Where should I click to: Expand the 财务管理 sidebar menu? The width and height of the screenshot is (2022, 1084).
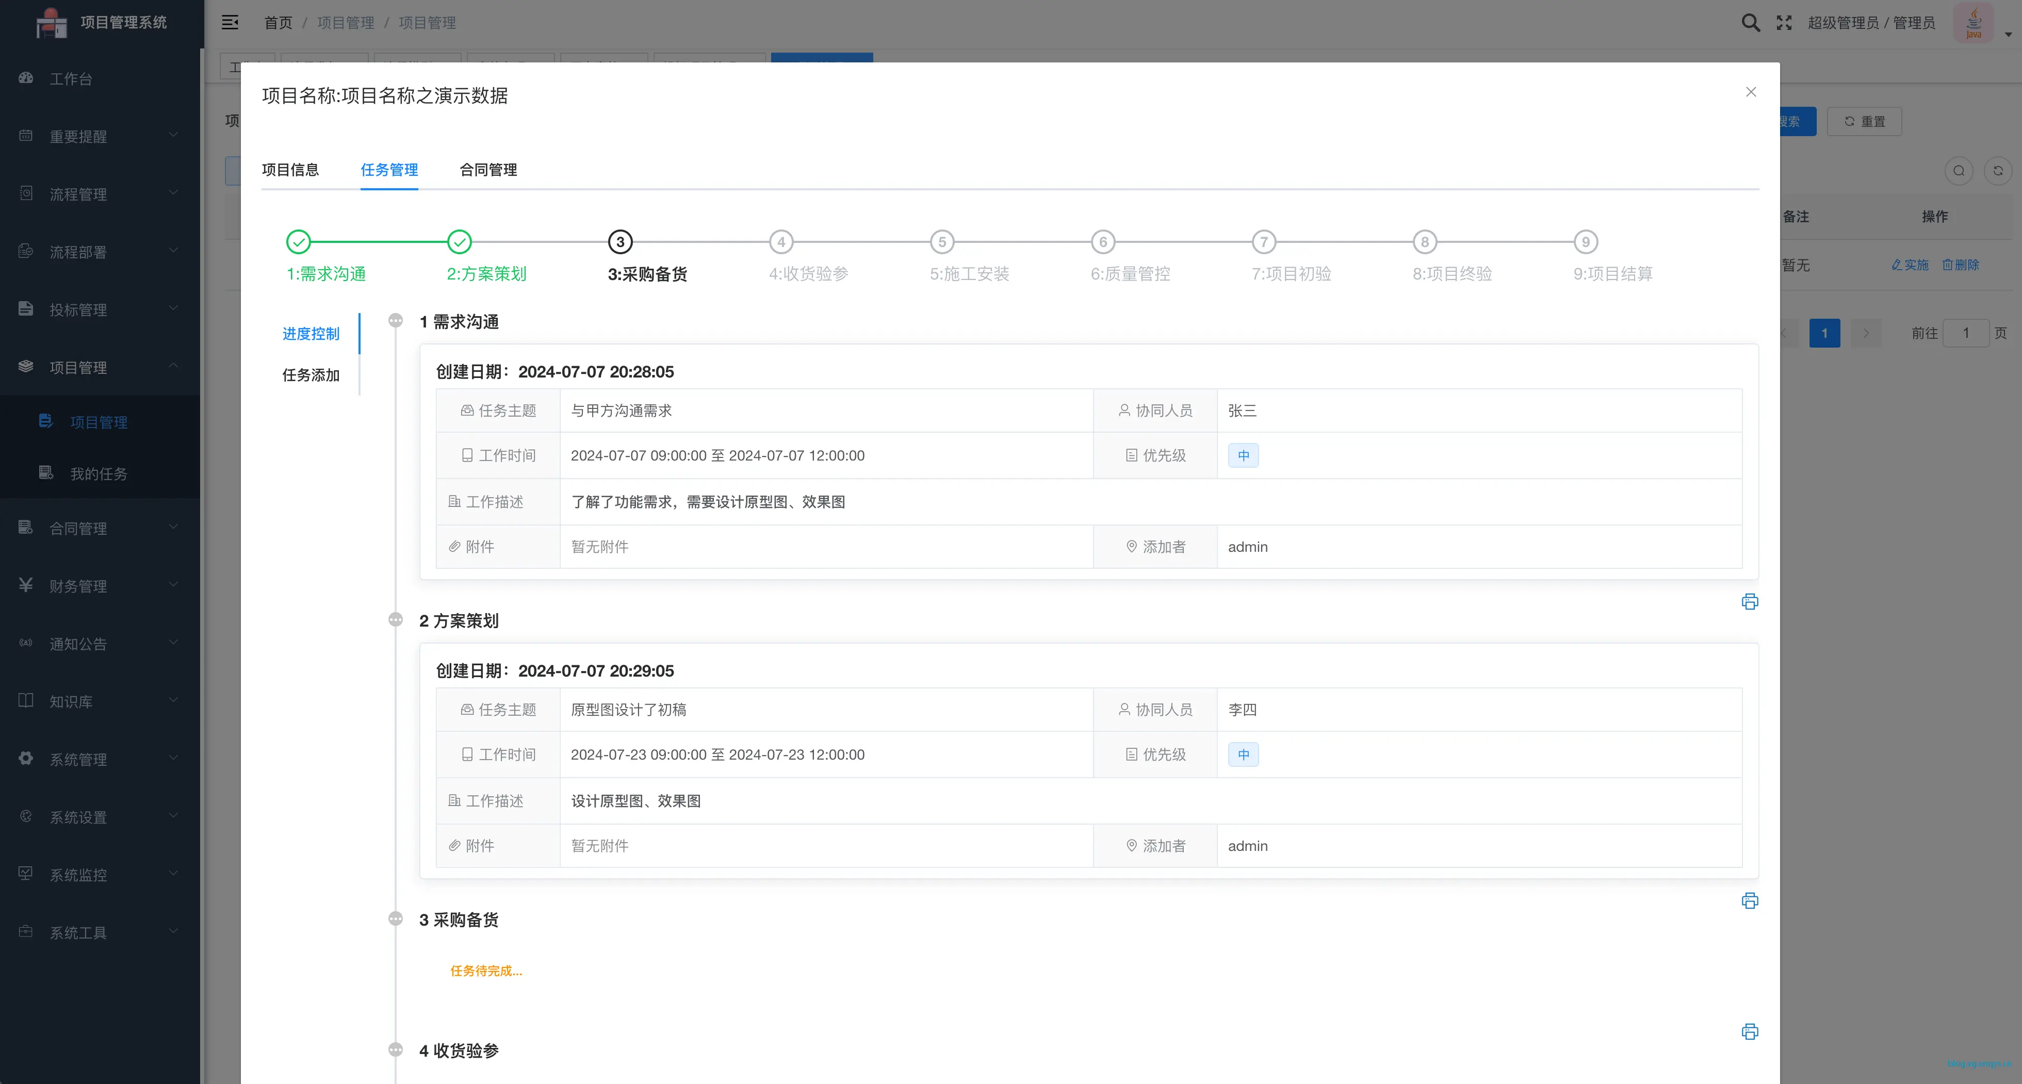[78, 585]
